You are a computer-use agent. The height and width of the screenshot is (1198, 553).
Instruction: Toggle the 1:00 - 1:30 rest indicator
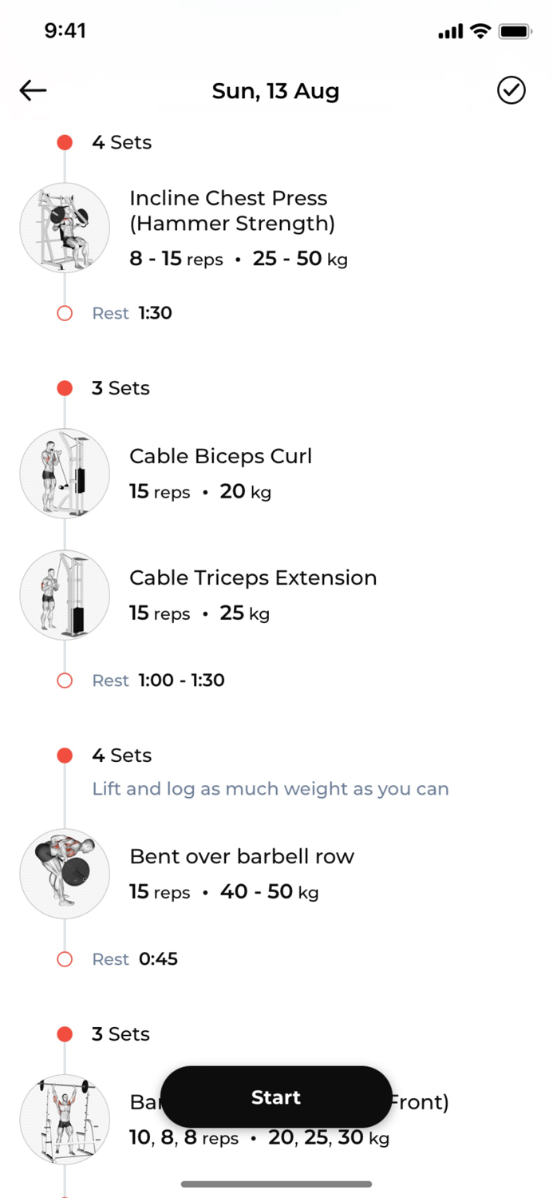click(x=65, y=680)
